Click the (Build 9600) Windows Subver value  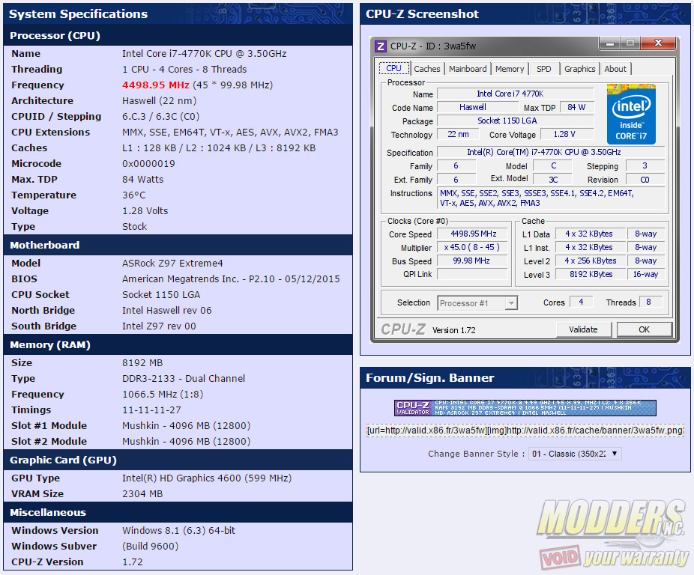pyautogui.click(x=151, y=547)
